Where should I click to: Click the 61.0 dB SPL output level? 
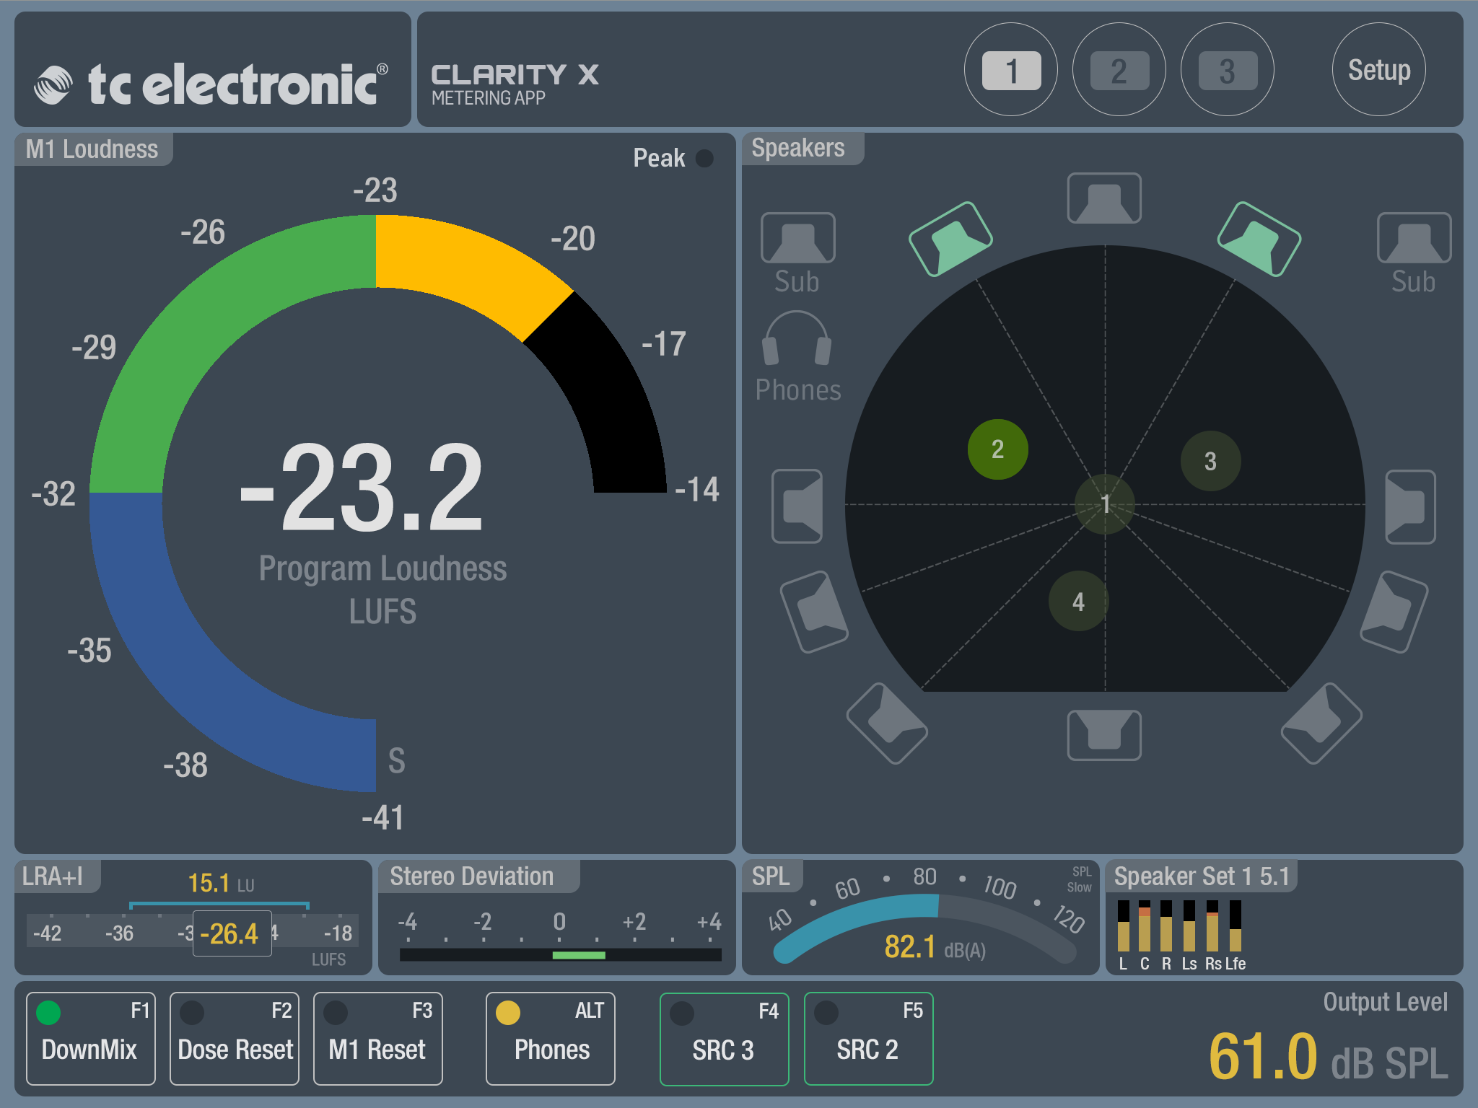(x=1328, y=1058)
